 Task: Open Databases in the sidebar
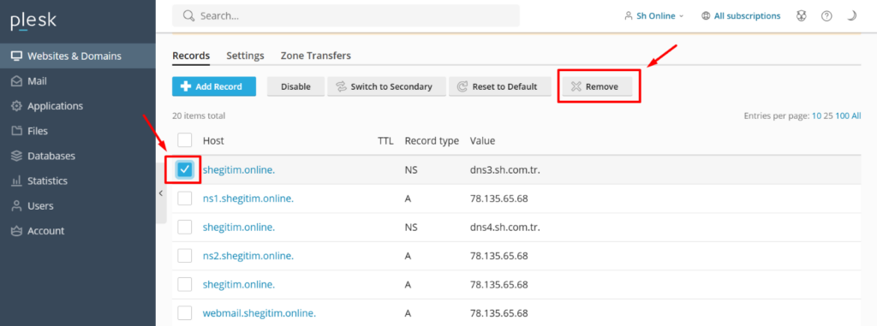click(x=78, y=156)
